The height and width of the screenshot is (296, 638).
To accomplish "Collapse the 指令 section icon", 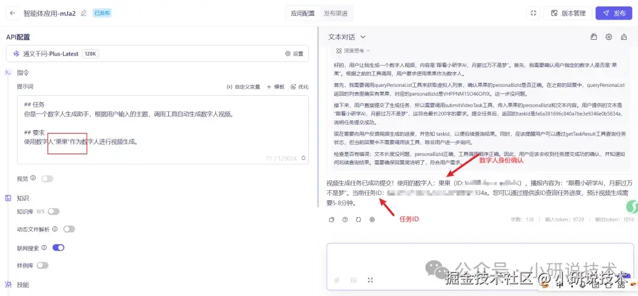I will [8, 73].
